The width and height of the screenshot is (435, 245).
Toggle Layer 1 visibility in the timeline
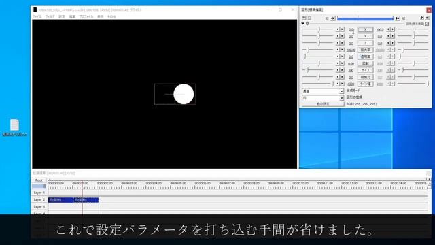point(39,193)
